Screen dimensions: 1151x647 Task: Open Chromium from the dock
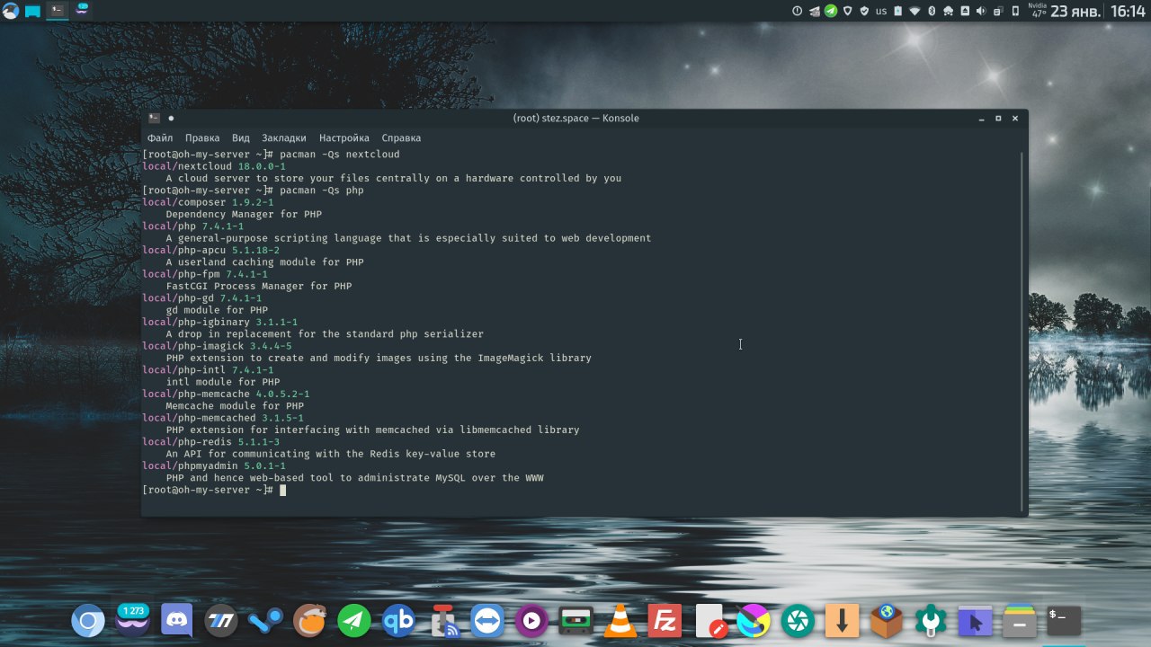88,621
